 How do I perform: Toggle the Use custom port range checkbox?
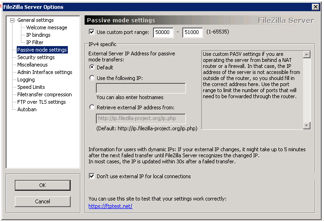click(x=92, y=32)
